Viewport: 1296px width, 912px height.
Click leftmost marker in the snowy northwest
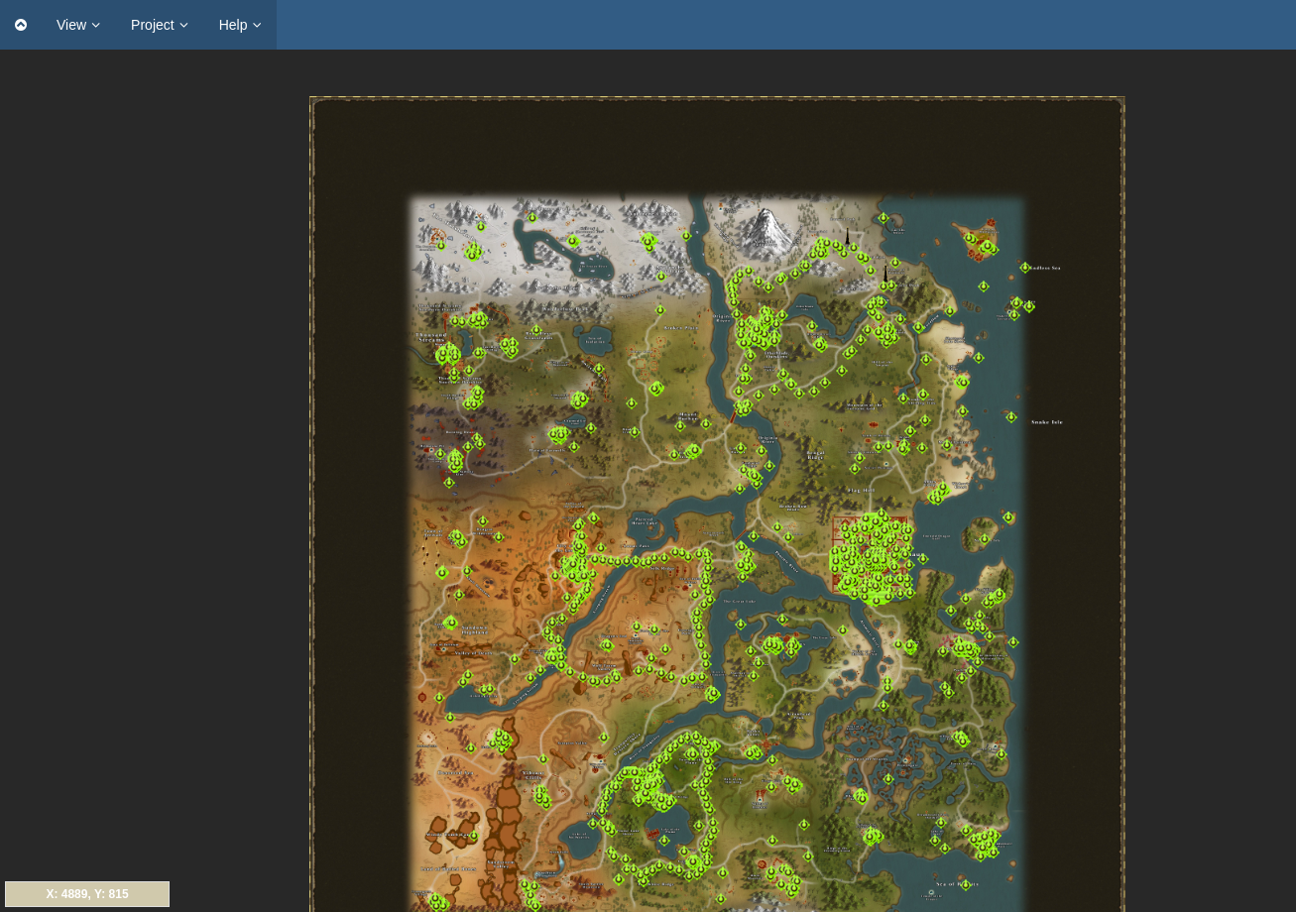(441, 245)
